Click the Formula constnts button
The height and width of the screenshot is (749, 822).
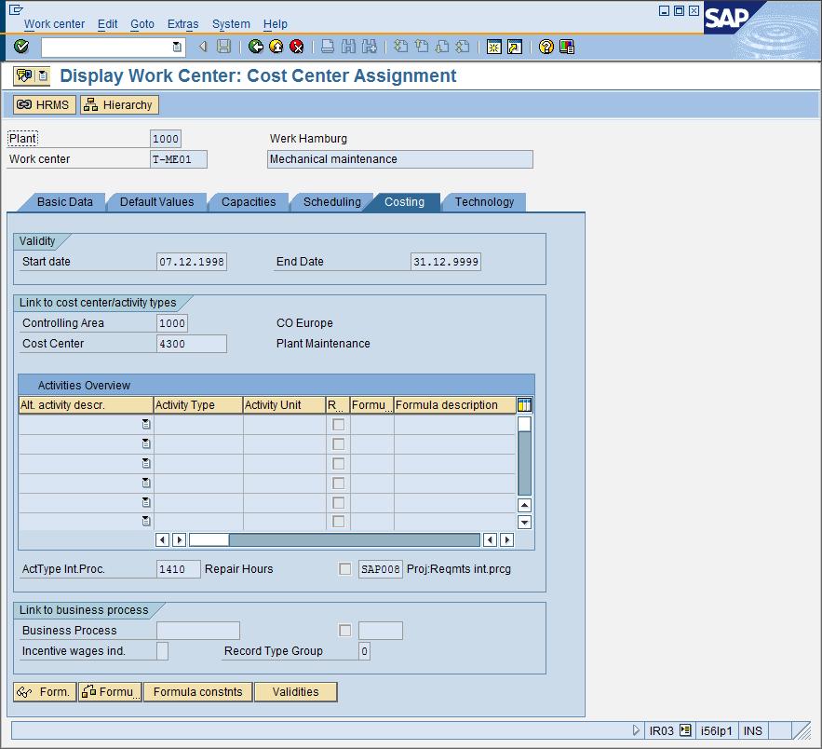197,692
